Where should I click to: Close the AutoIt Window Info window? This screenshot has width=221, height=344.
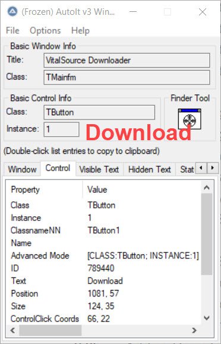coord(203,12)
